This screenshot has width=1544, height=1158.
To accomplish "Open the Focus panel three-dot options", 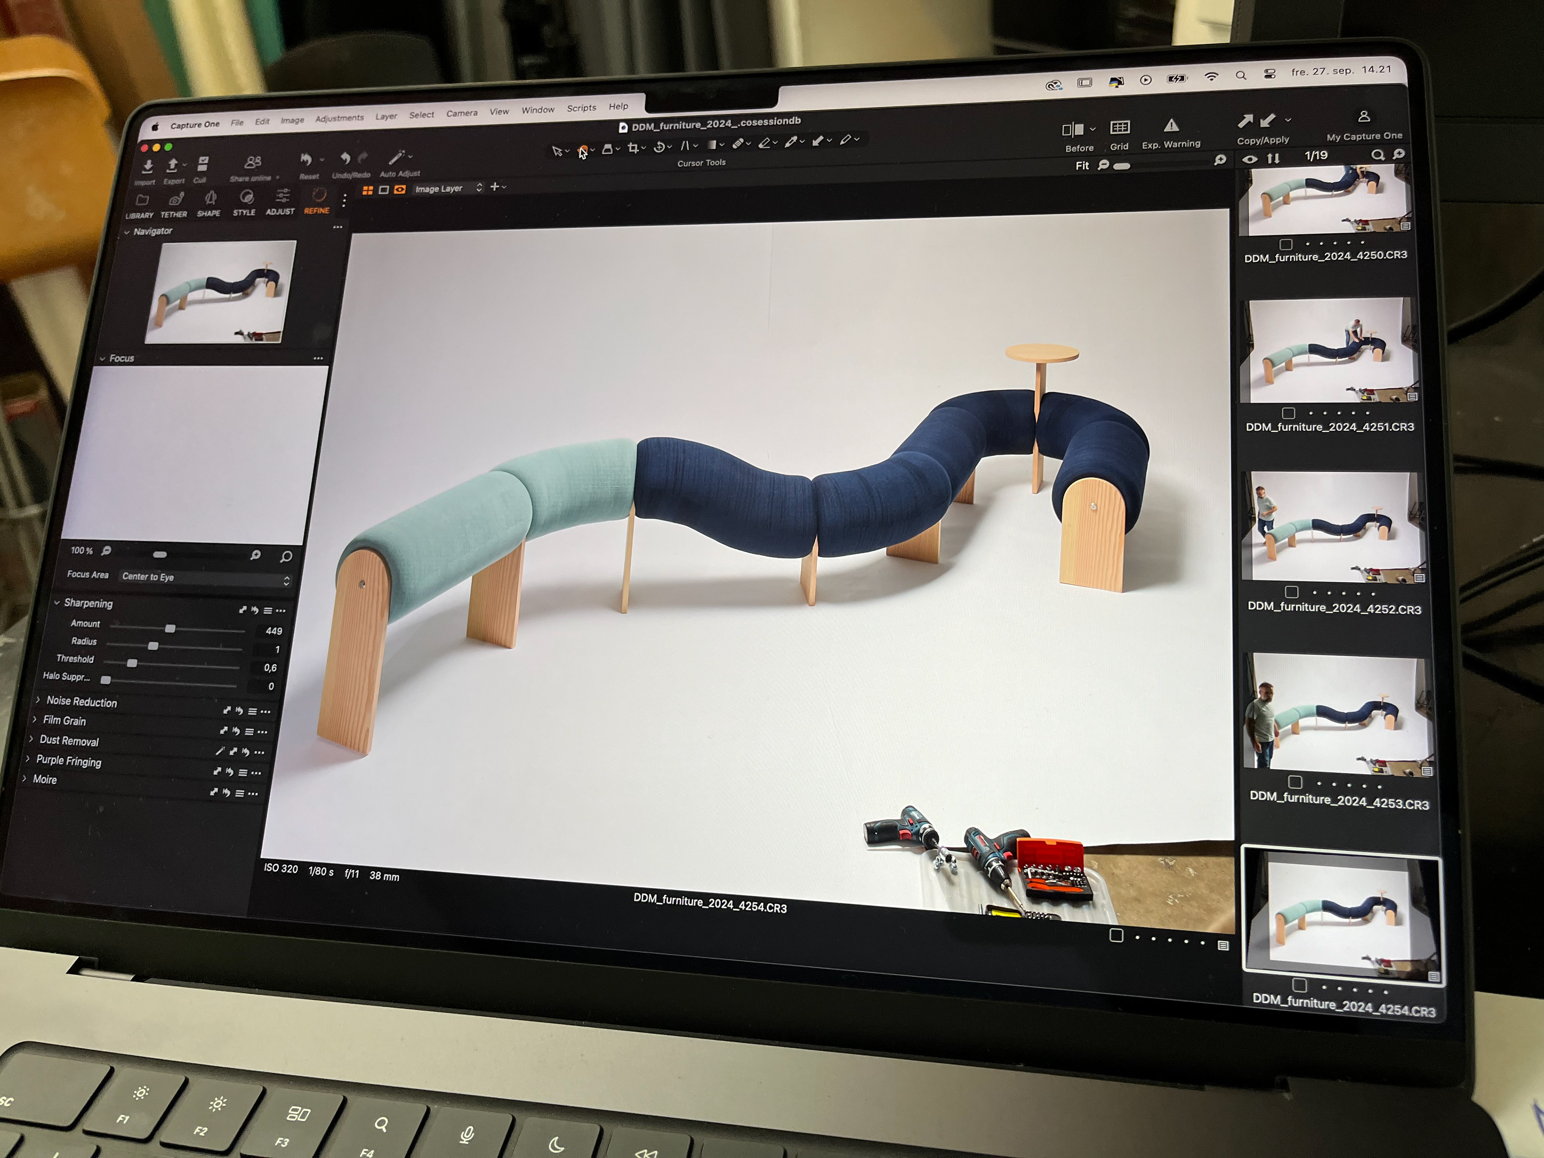I will (x=318, y=358).
